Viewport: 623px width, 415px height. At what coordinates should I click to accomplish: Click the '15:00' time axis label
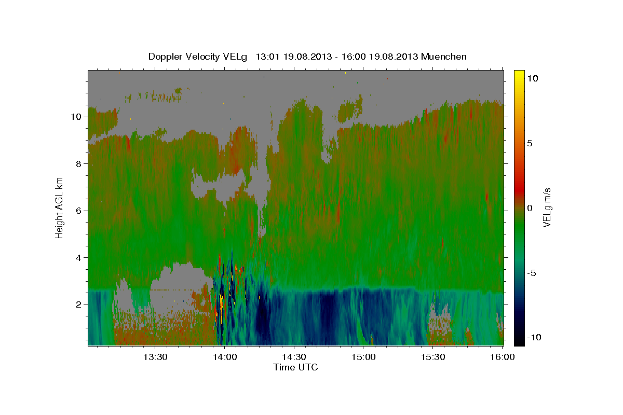364,357
